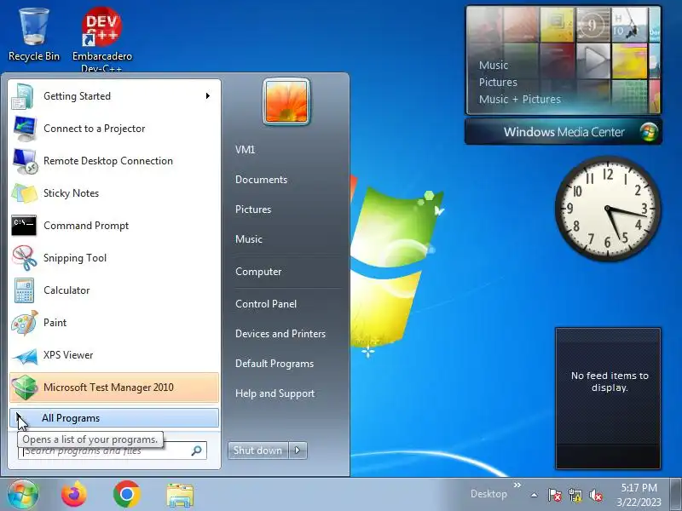Click the taskbar date and time
Screen dimensions: 682x511
[x=639, y=495]
